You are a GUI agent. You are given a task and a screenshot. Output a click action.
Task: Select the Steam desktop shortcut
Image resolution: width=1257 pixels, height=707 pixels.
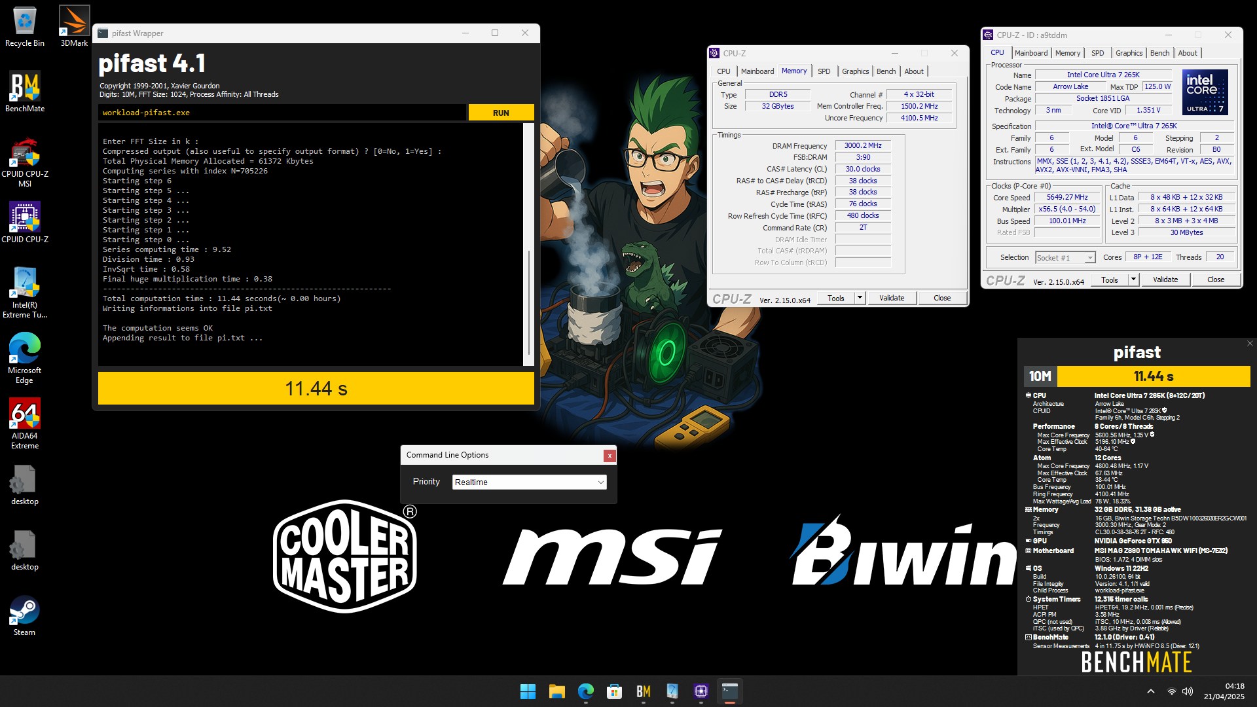(x=24, y=615)
